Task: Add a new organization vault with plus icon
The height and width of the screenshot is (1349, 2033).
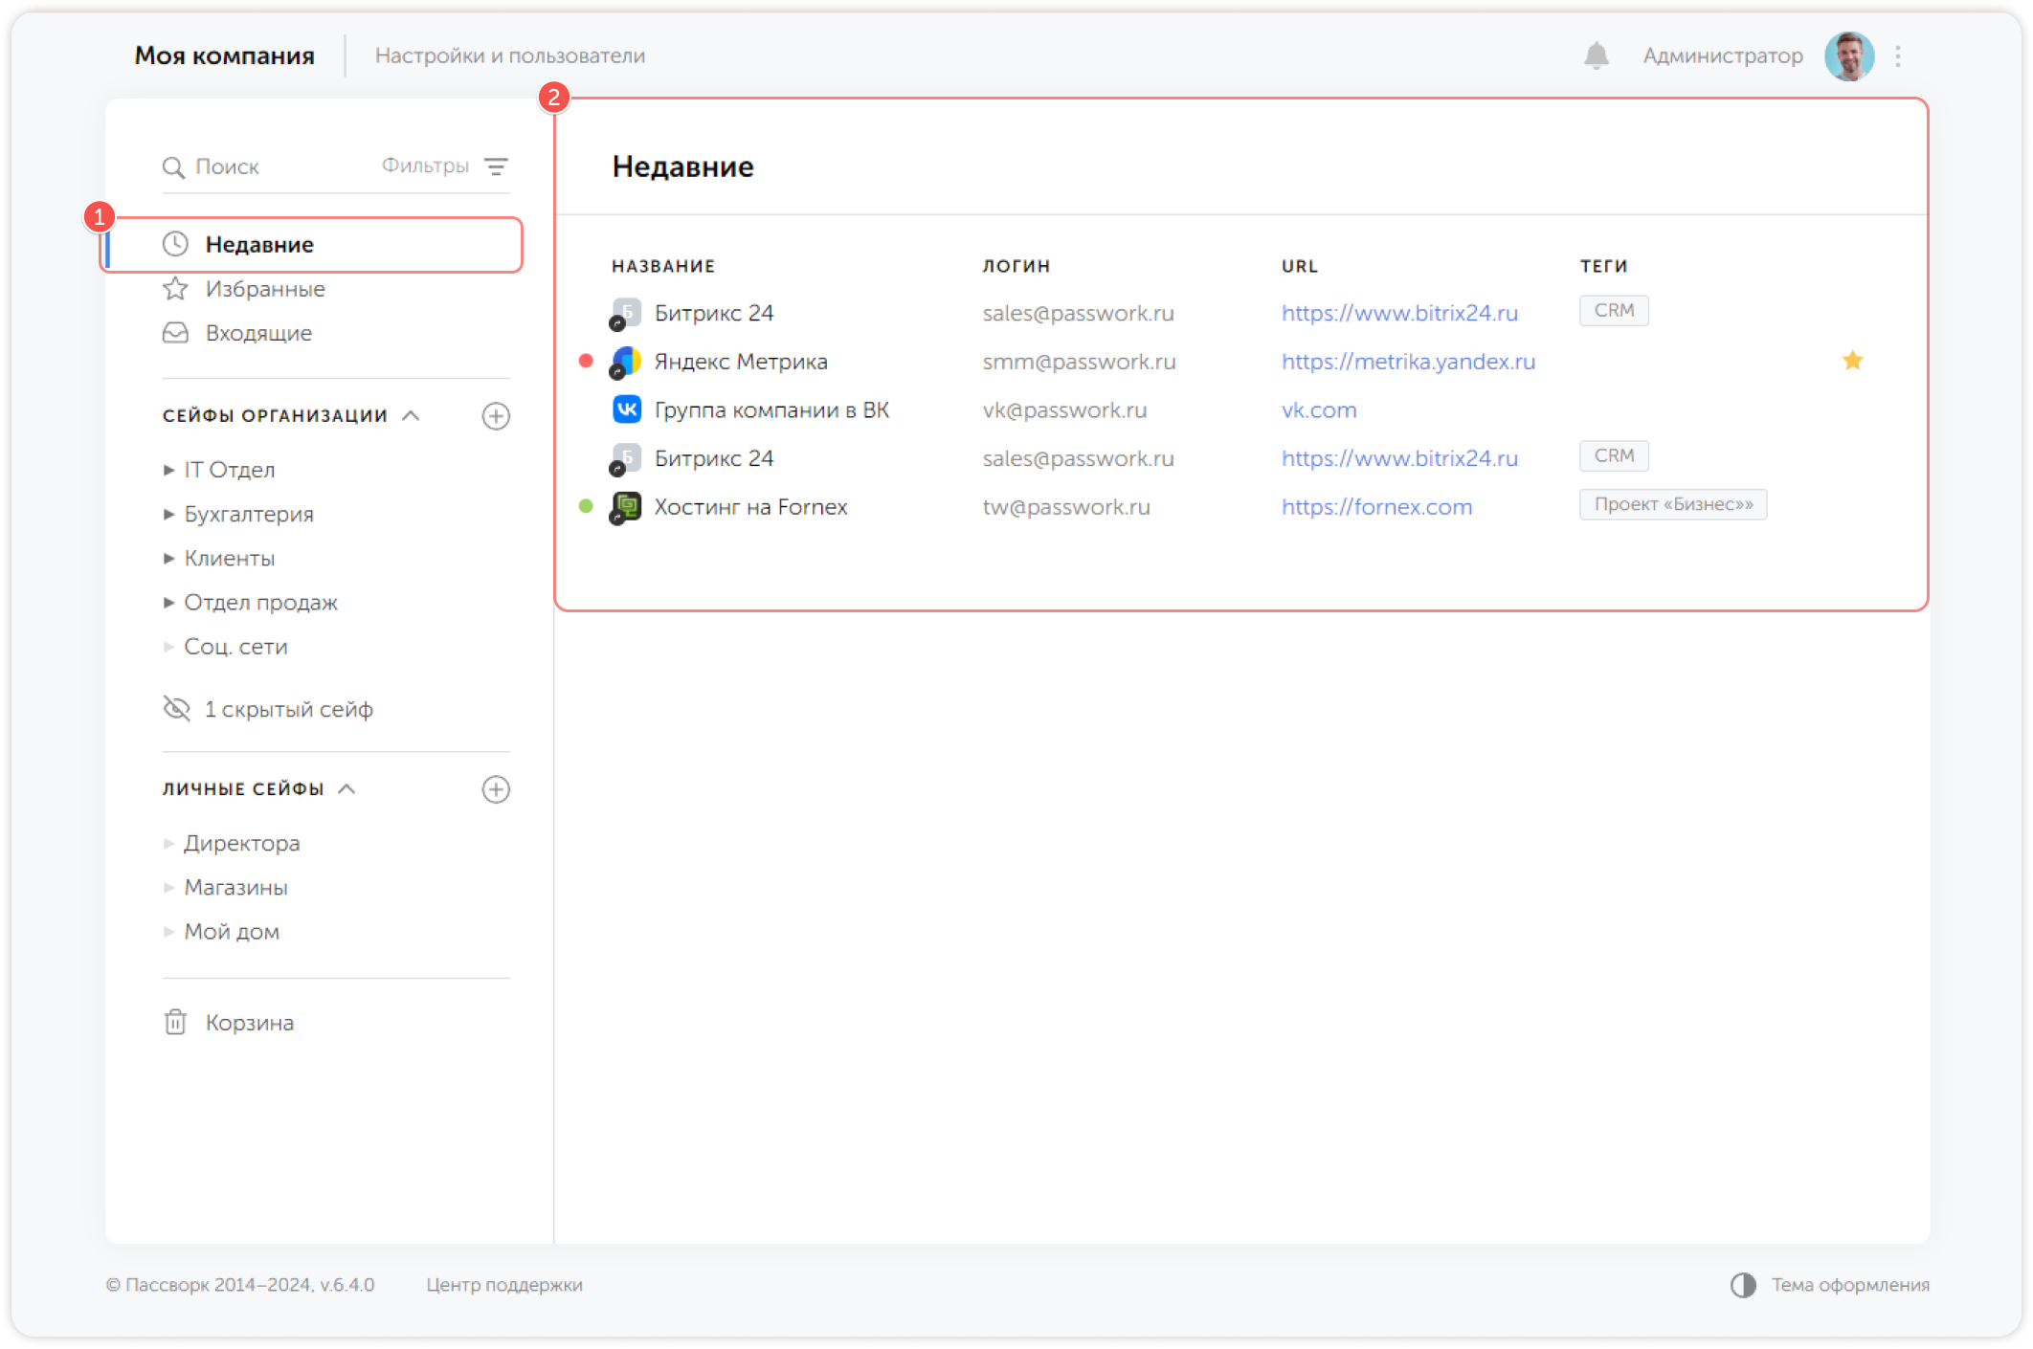Action: coord(496,416)
